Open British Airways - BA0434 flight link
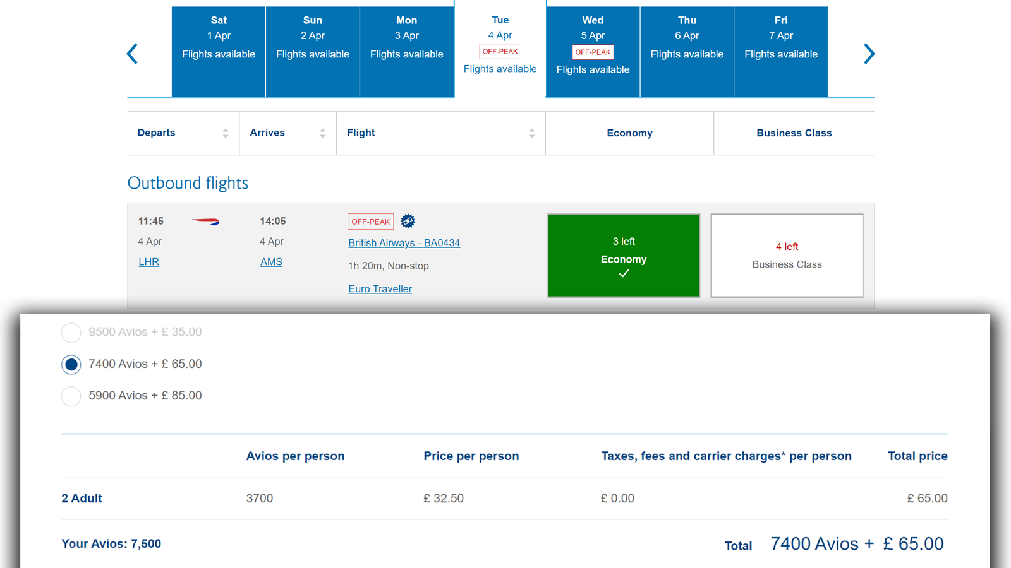1011x568 pixels. (x=404, y=243)
